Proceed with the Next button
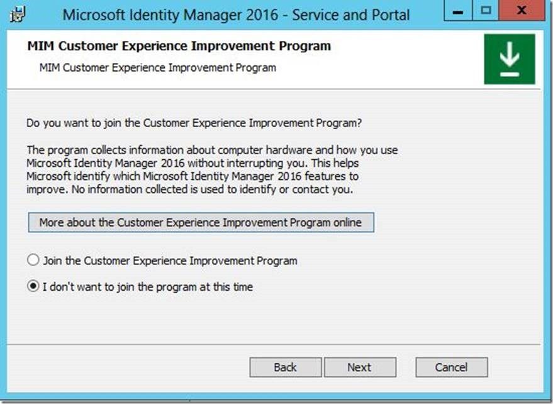Screen dimensions: 553x404 [360, 368]
